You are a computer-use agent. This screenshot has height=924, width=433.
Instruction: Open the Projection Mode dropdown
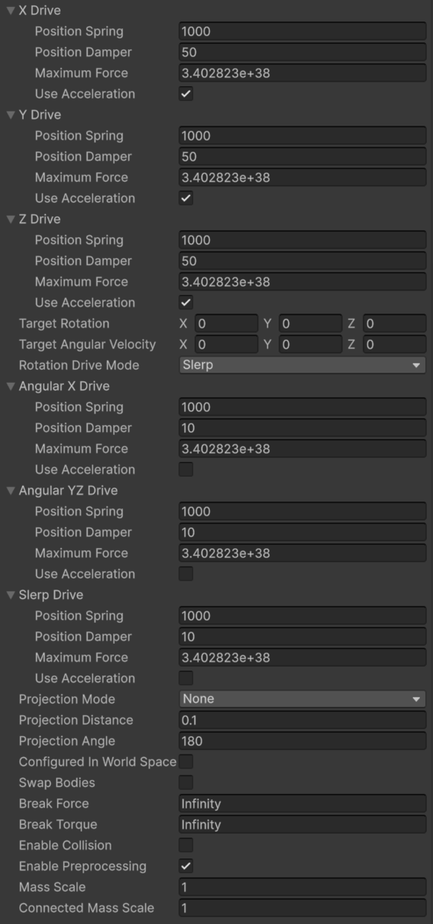point(302,699)
